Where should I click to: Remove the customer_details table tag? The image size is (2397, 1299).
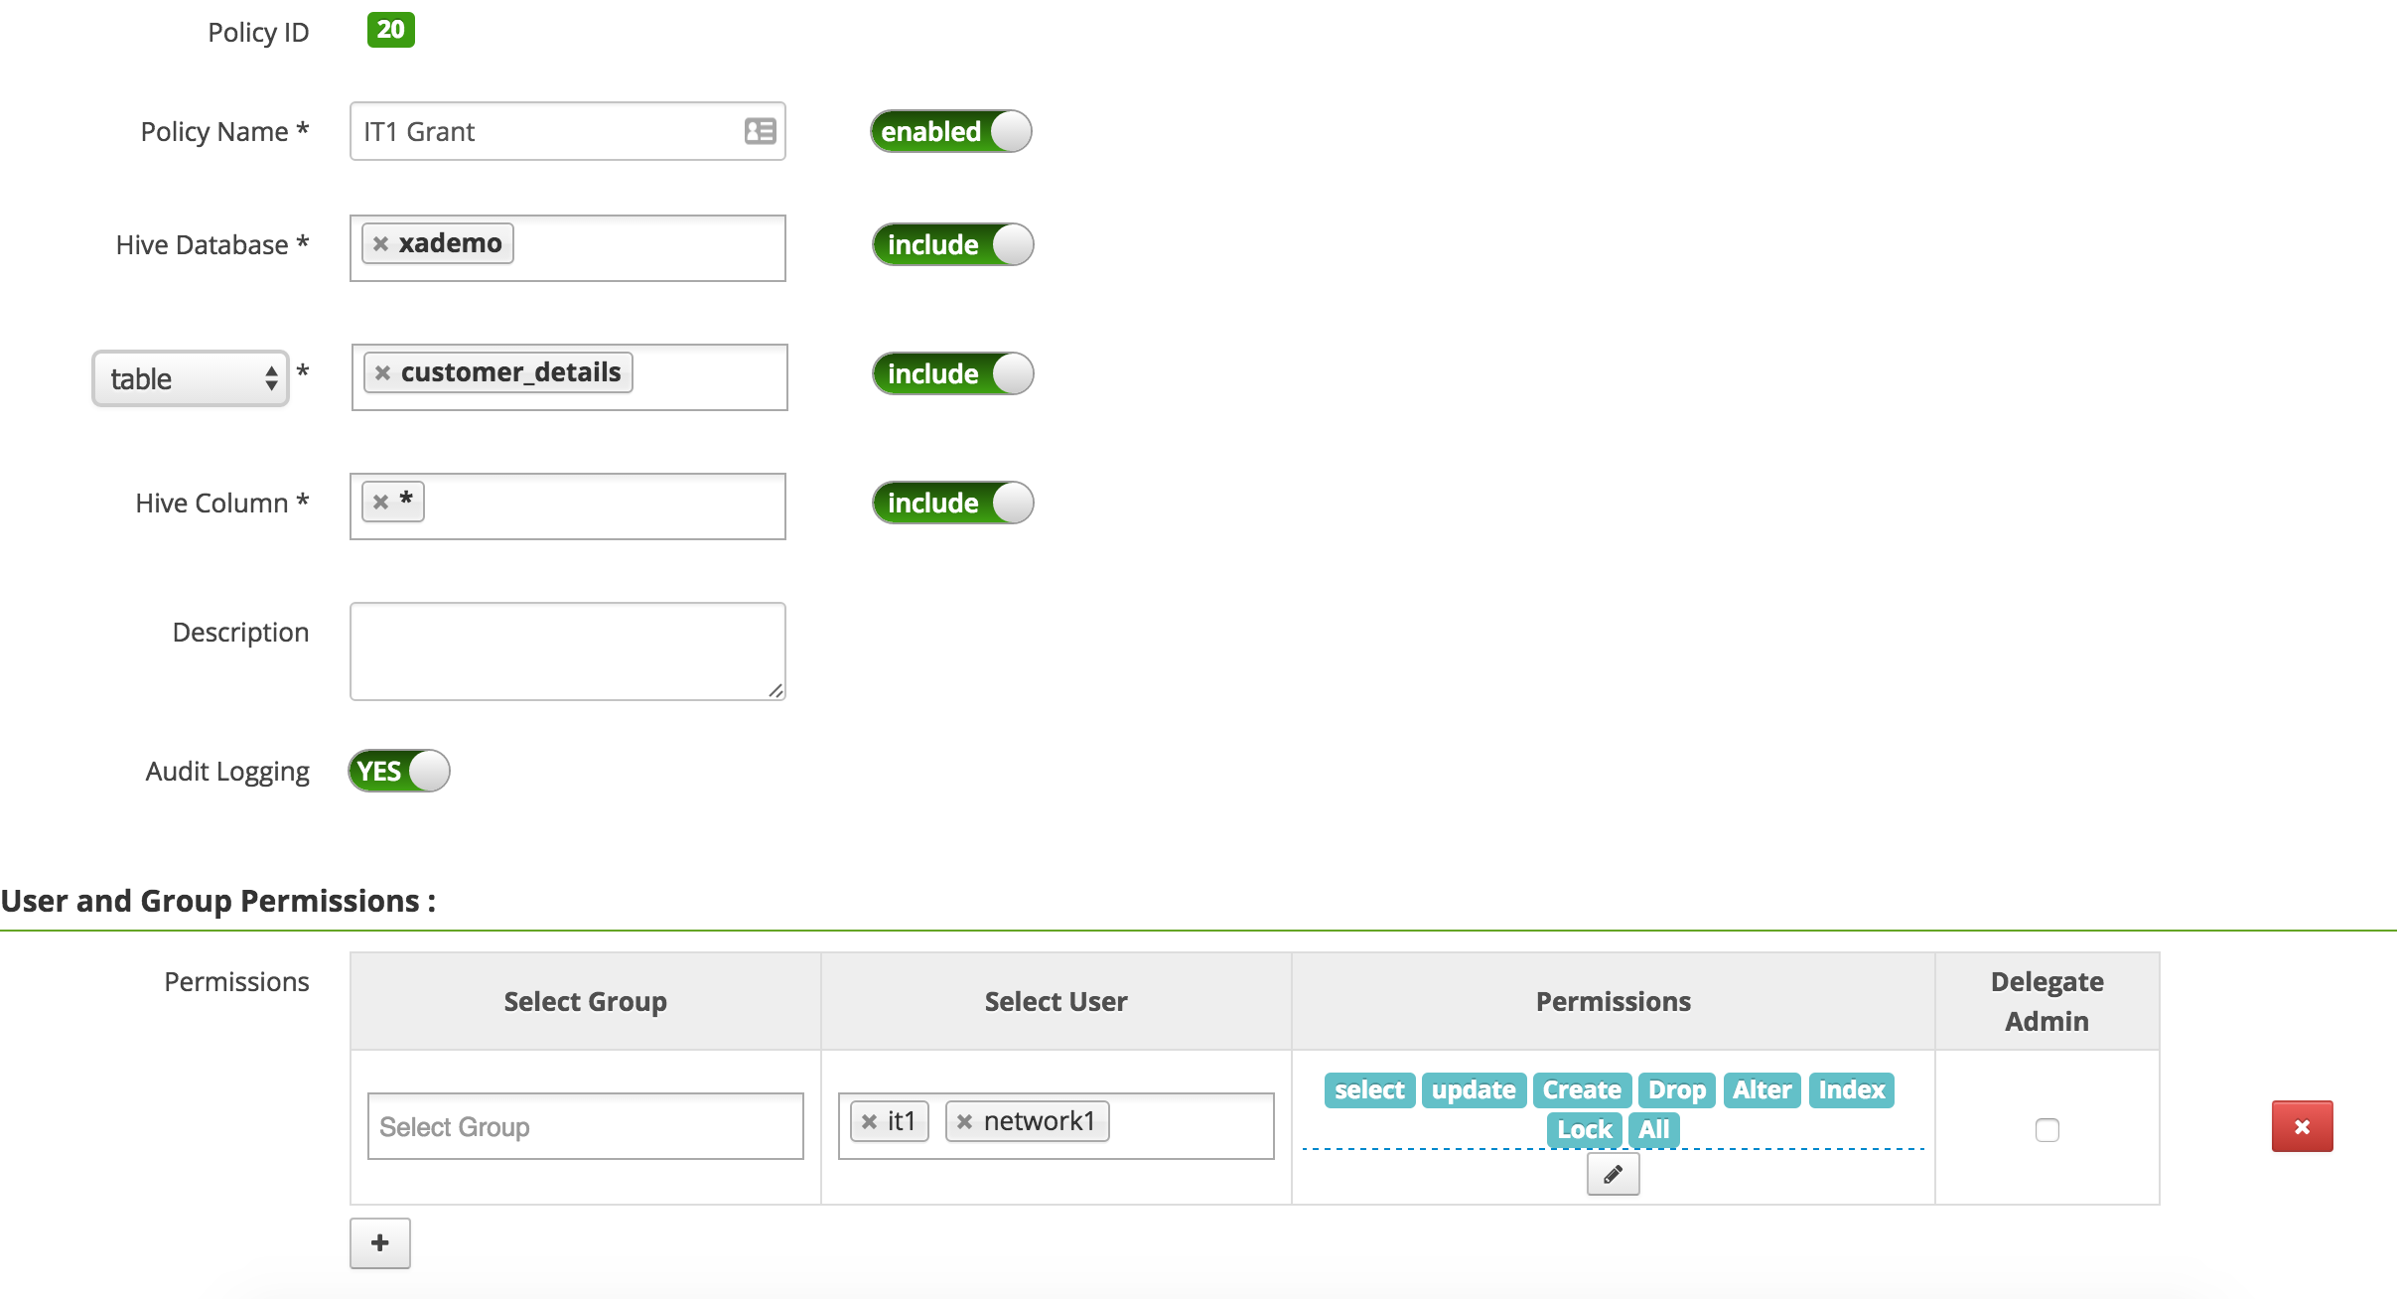pos(382,372)
